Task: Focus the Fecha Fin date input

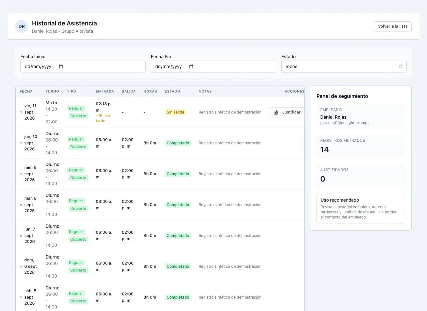Action: click(x=213, y=66)
